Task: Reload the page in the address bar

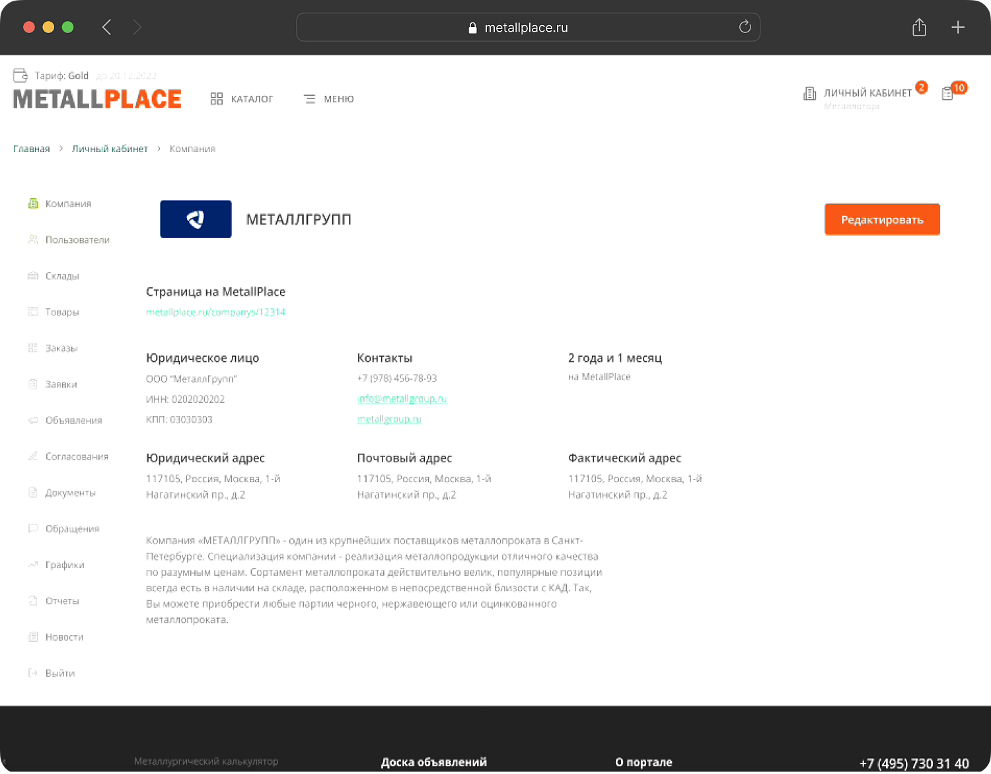Action: [745, 27]
